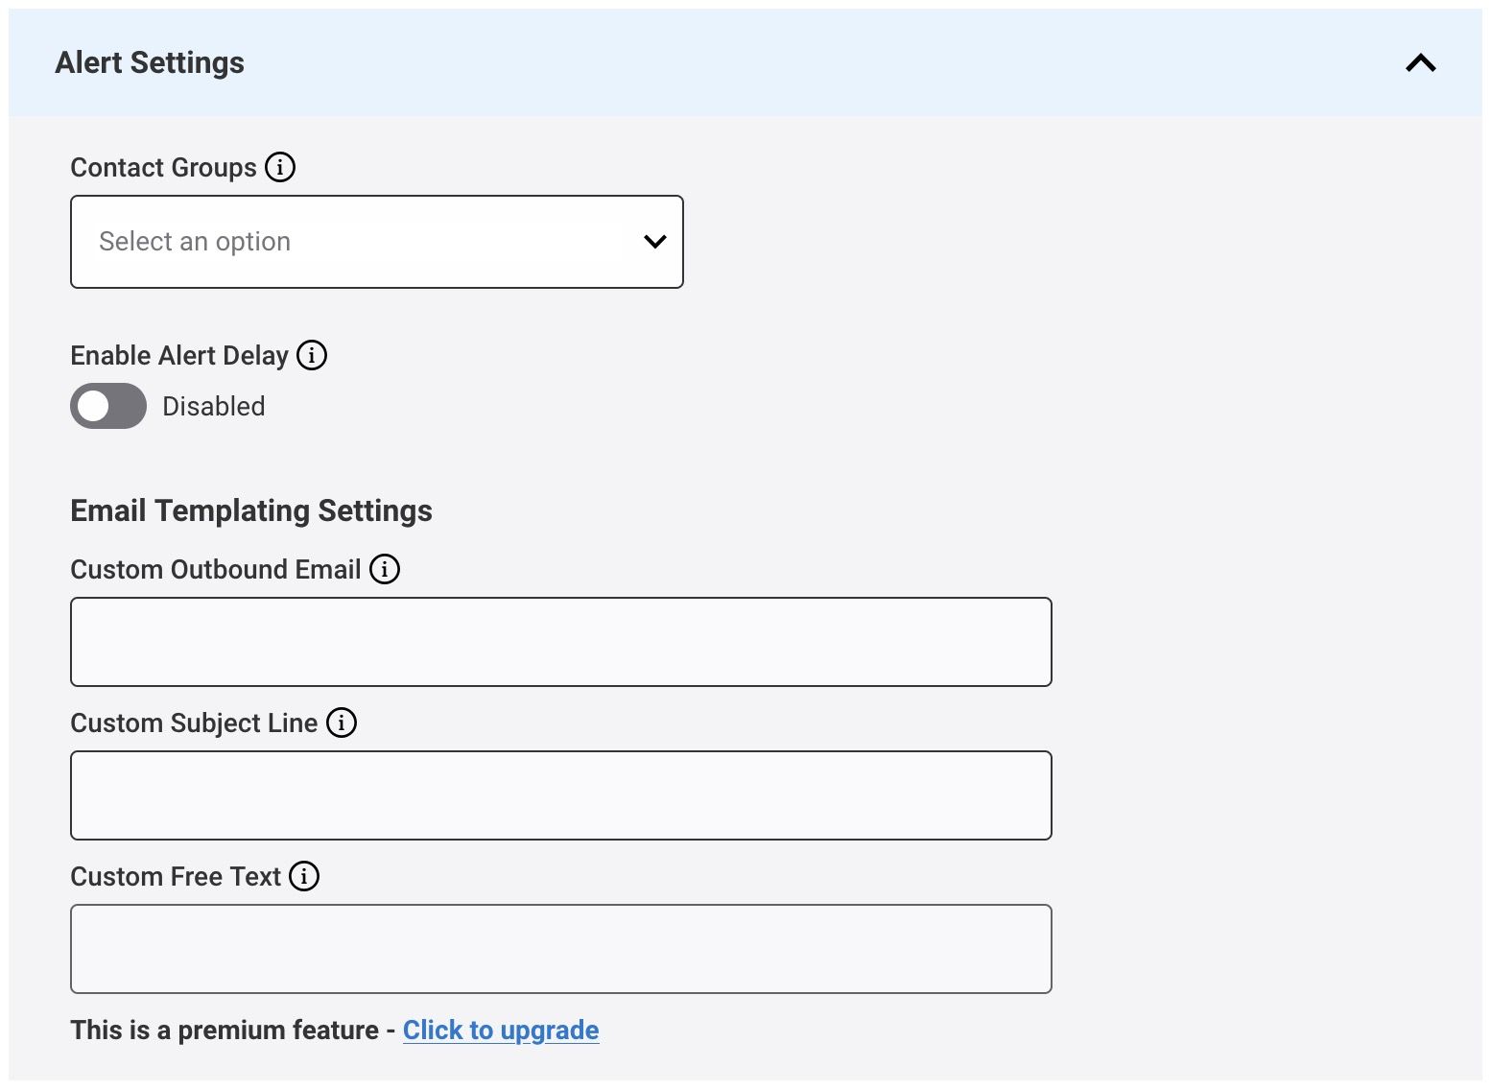Select the Custom Free Text input box
1491x1090 pixels.
click(560, 949)
